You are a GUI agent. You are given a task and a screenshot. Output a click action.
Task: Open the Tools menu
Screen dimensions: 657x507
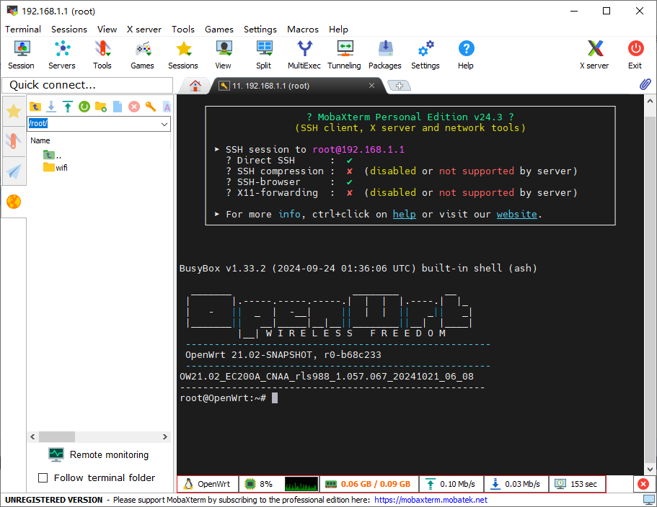(183, 30)
